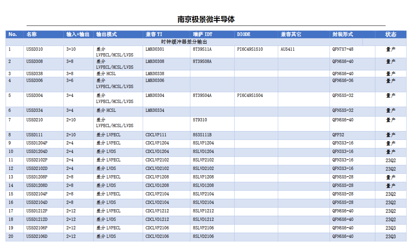Click part name US5D2104D
This screenshot has height=249, width=411.
tap(37, 202)
